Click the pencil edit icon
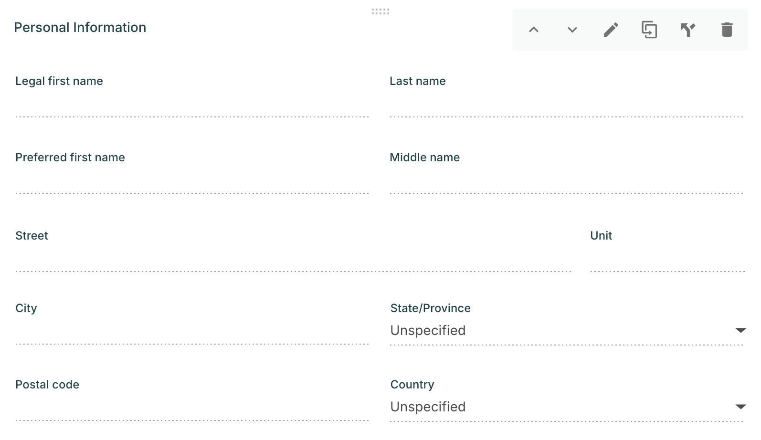Screen dimensions: 761x440 [x=611, y=30]
